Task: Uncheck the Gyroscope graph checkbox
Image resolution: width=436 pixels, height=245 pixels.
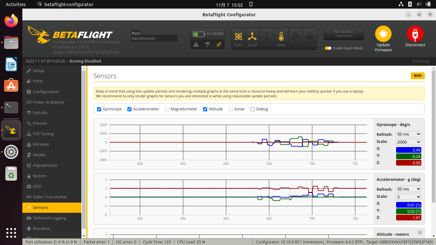Action: coord(99,109)
